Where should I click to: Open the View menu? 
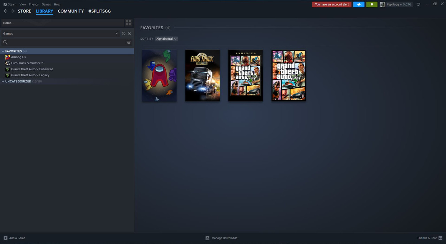point(23,5)
